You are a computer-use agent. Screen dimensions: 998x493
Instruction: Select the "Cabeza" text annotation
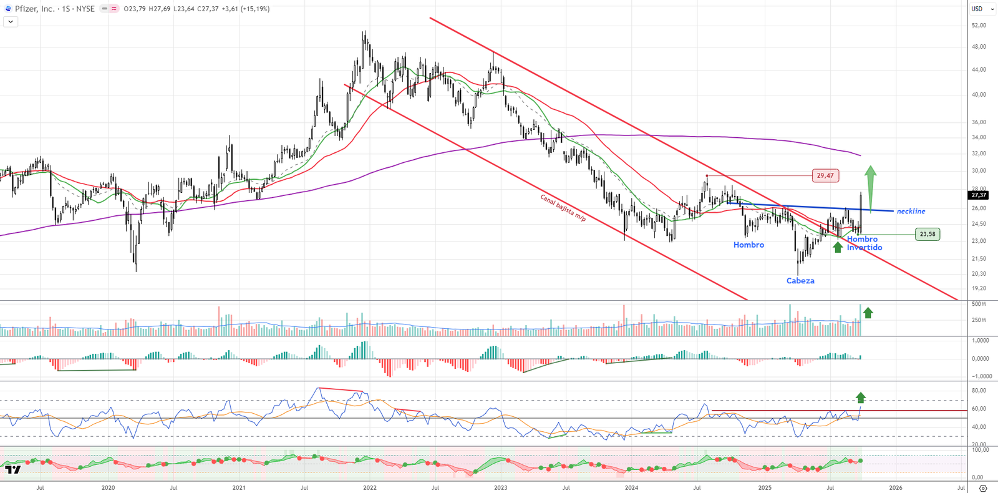(800, 281)
